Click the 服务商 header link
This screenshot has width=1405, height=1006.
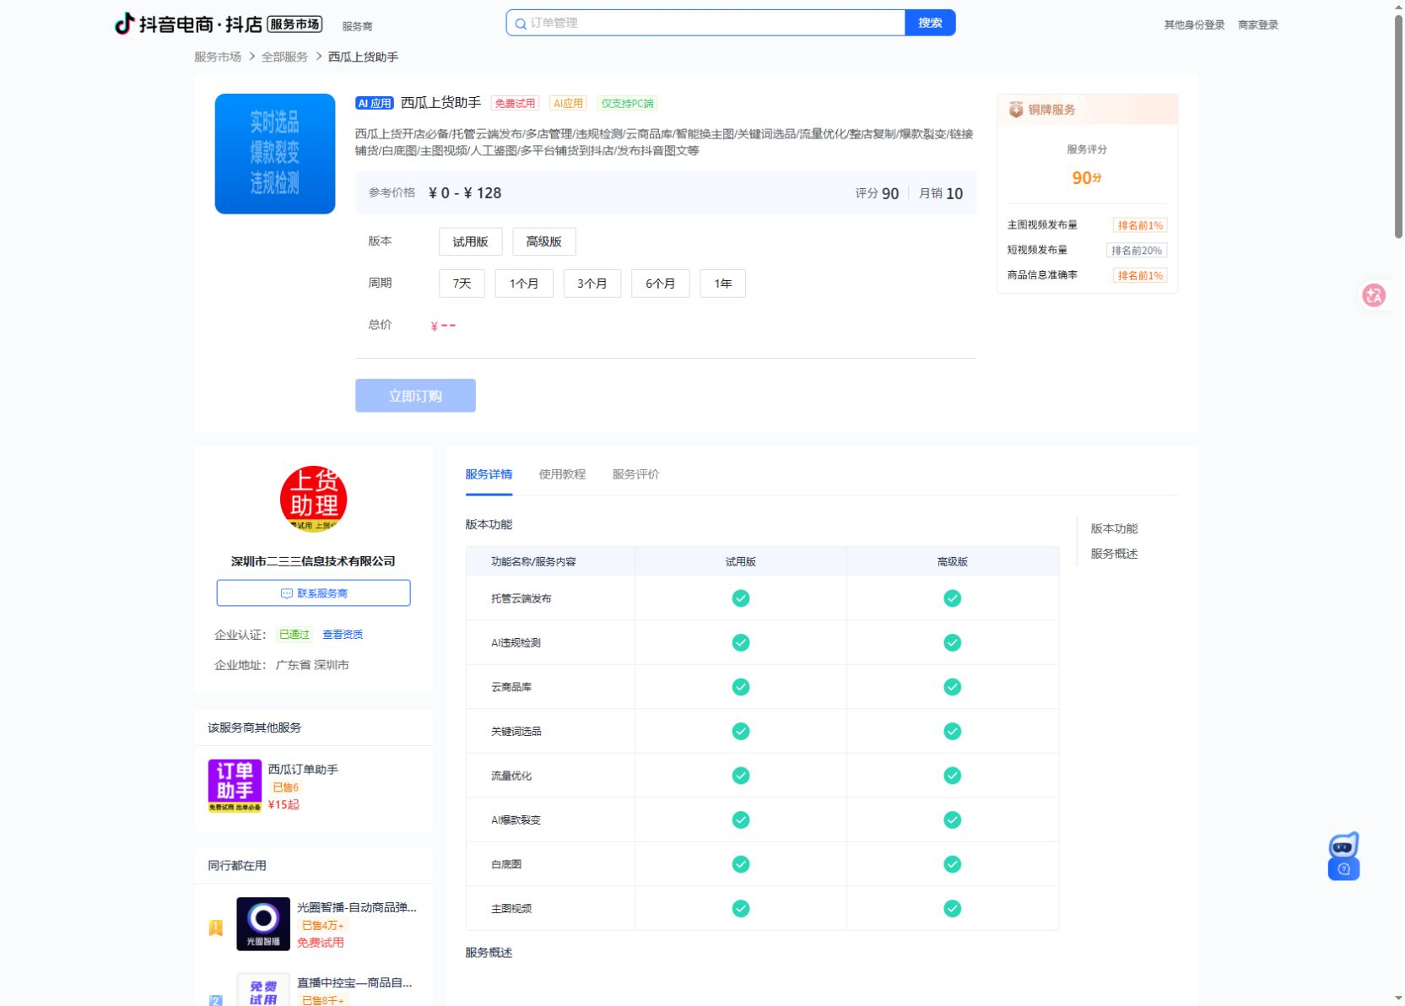tap(357, 26)
